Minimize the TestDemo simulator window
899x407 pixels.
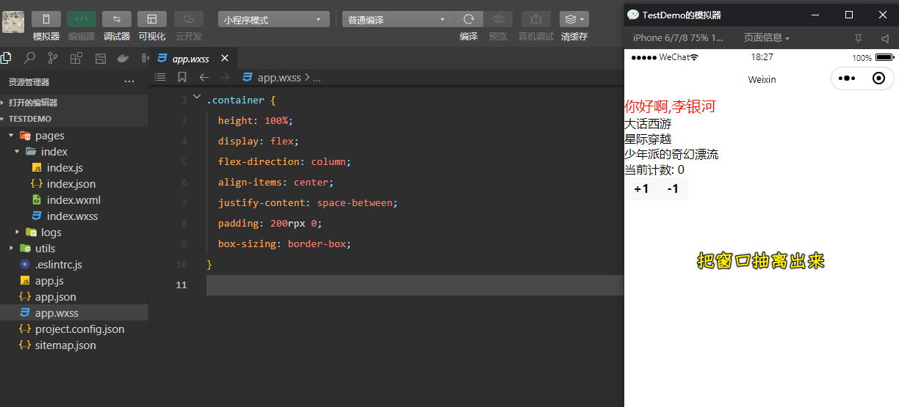point(815,14)
